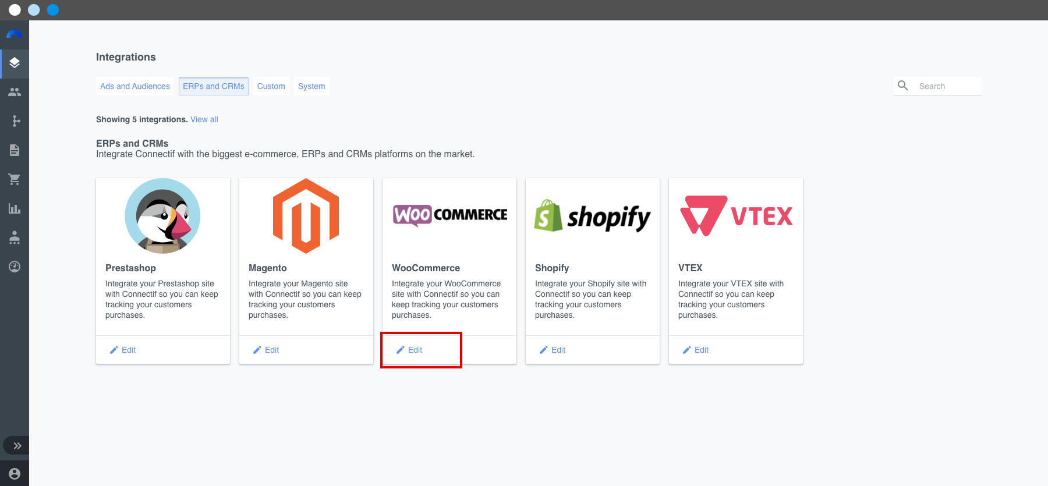Select the ERPs and CRMs tab
1048x486 pixels.
[x=214, y=86]
